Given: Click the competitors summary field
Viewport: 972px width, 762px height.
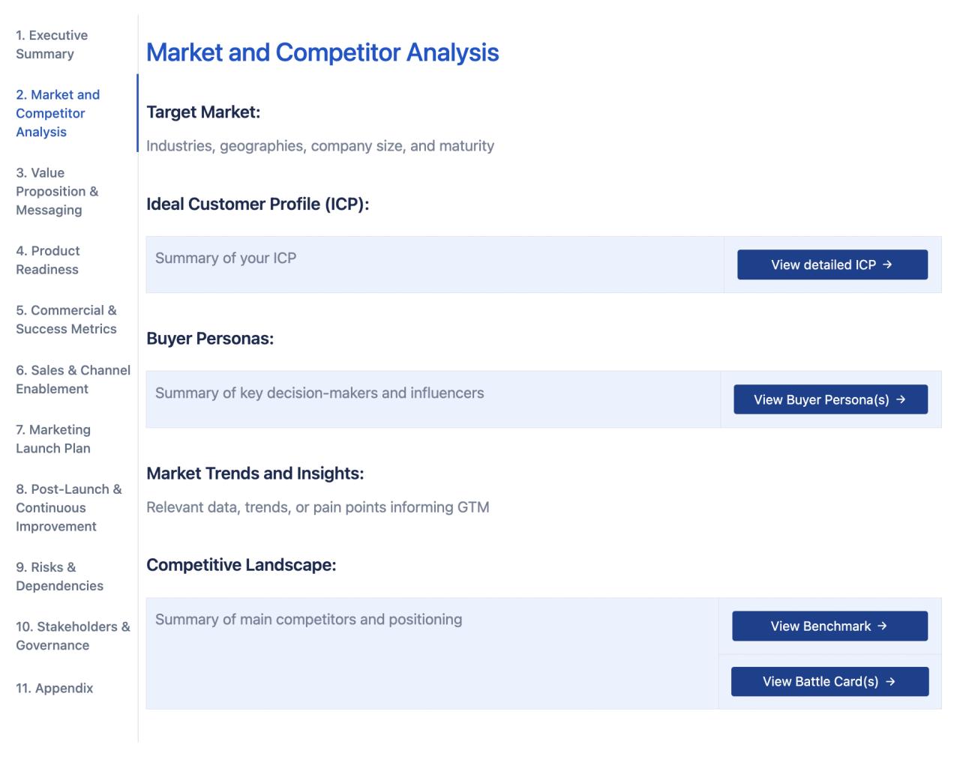Looking at the screenshot, I should [x=432, y=652].
